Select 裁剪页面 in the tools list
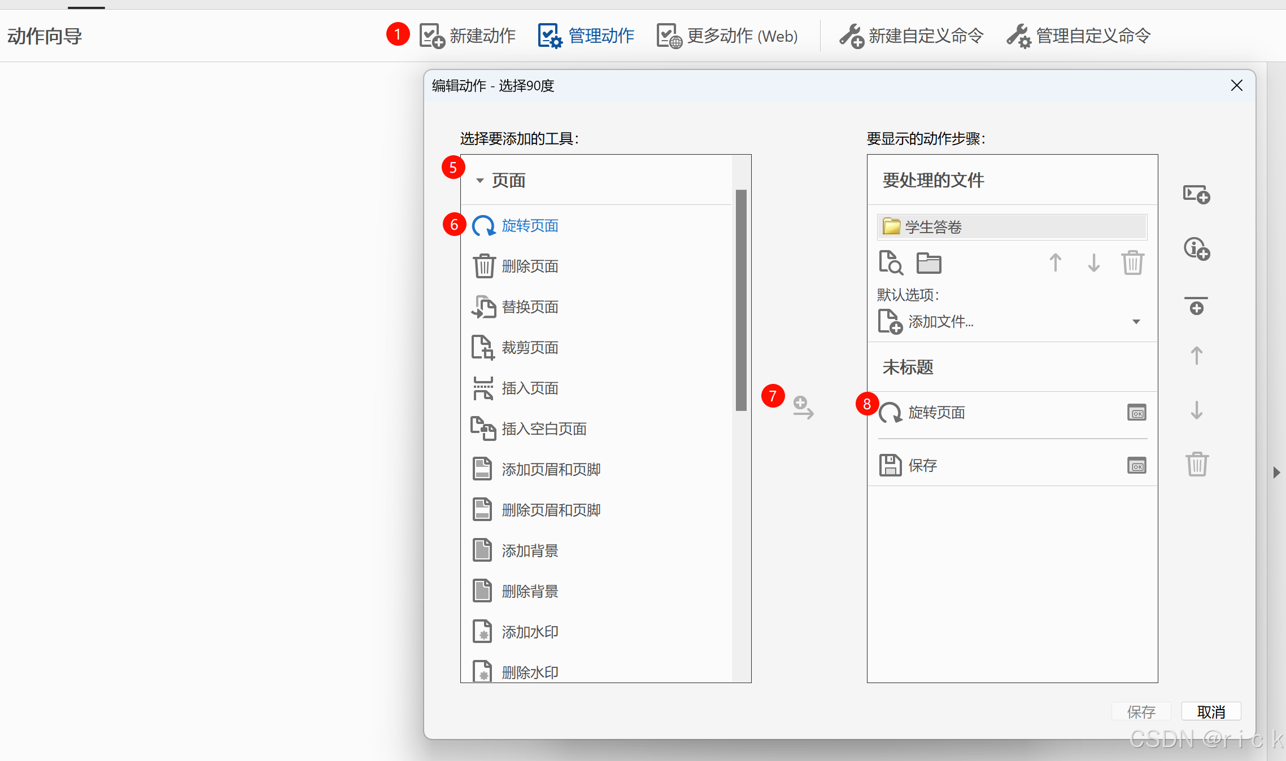Viewport: 1286px width, 761px height. pos(529,348)
